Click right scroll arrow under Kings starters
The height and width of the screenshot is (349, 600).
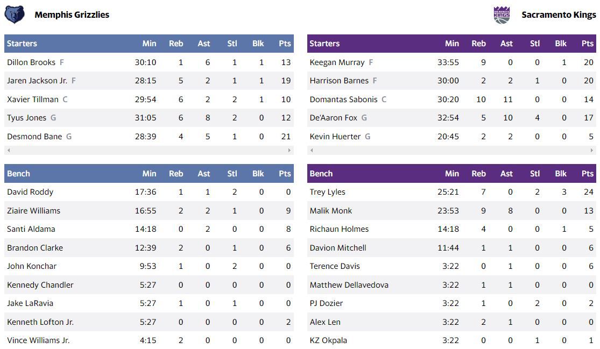[x=592, y=150]
